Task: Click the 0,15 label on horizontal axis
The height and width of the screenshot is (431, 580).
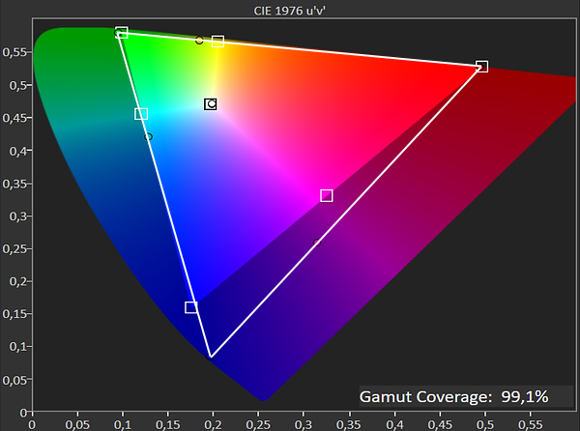Action: click(167, 424)
